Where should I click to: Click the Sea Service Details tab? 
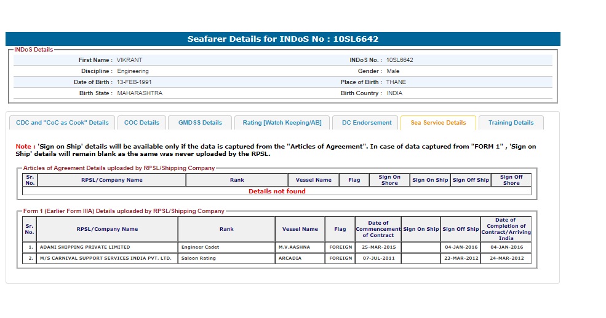click(438, 123)
